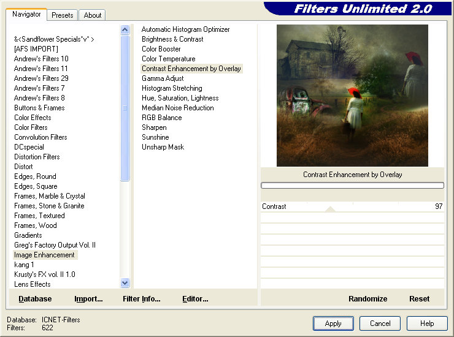Screen dimensions: 454x337
Task: Select Frames, Wood category
Action: [x=36, y=226]
